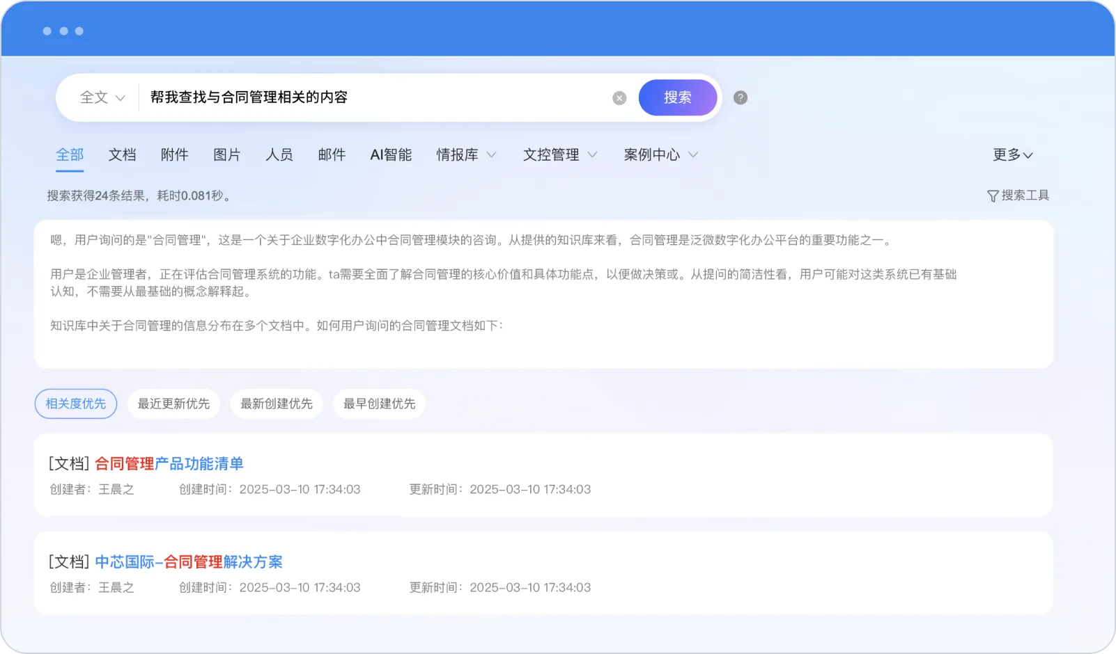1116x654 pixels.
Task: Sort results by 最新创建优先
Action: 277,404
